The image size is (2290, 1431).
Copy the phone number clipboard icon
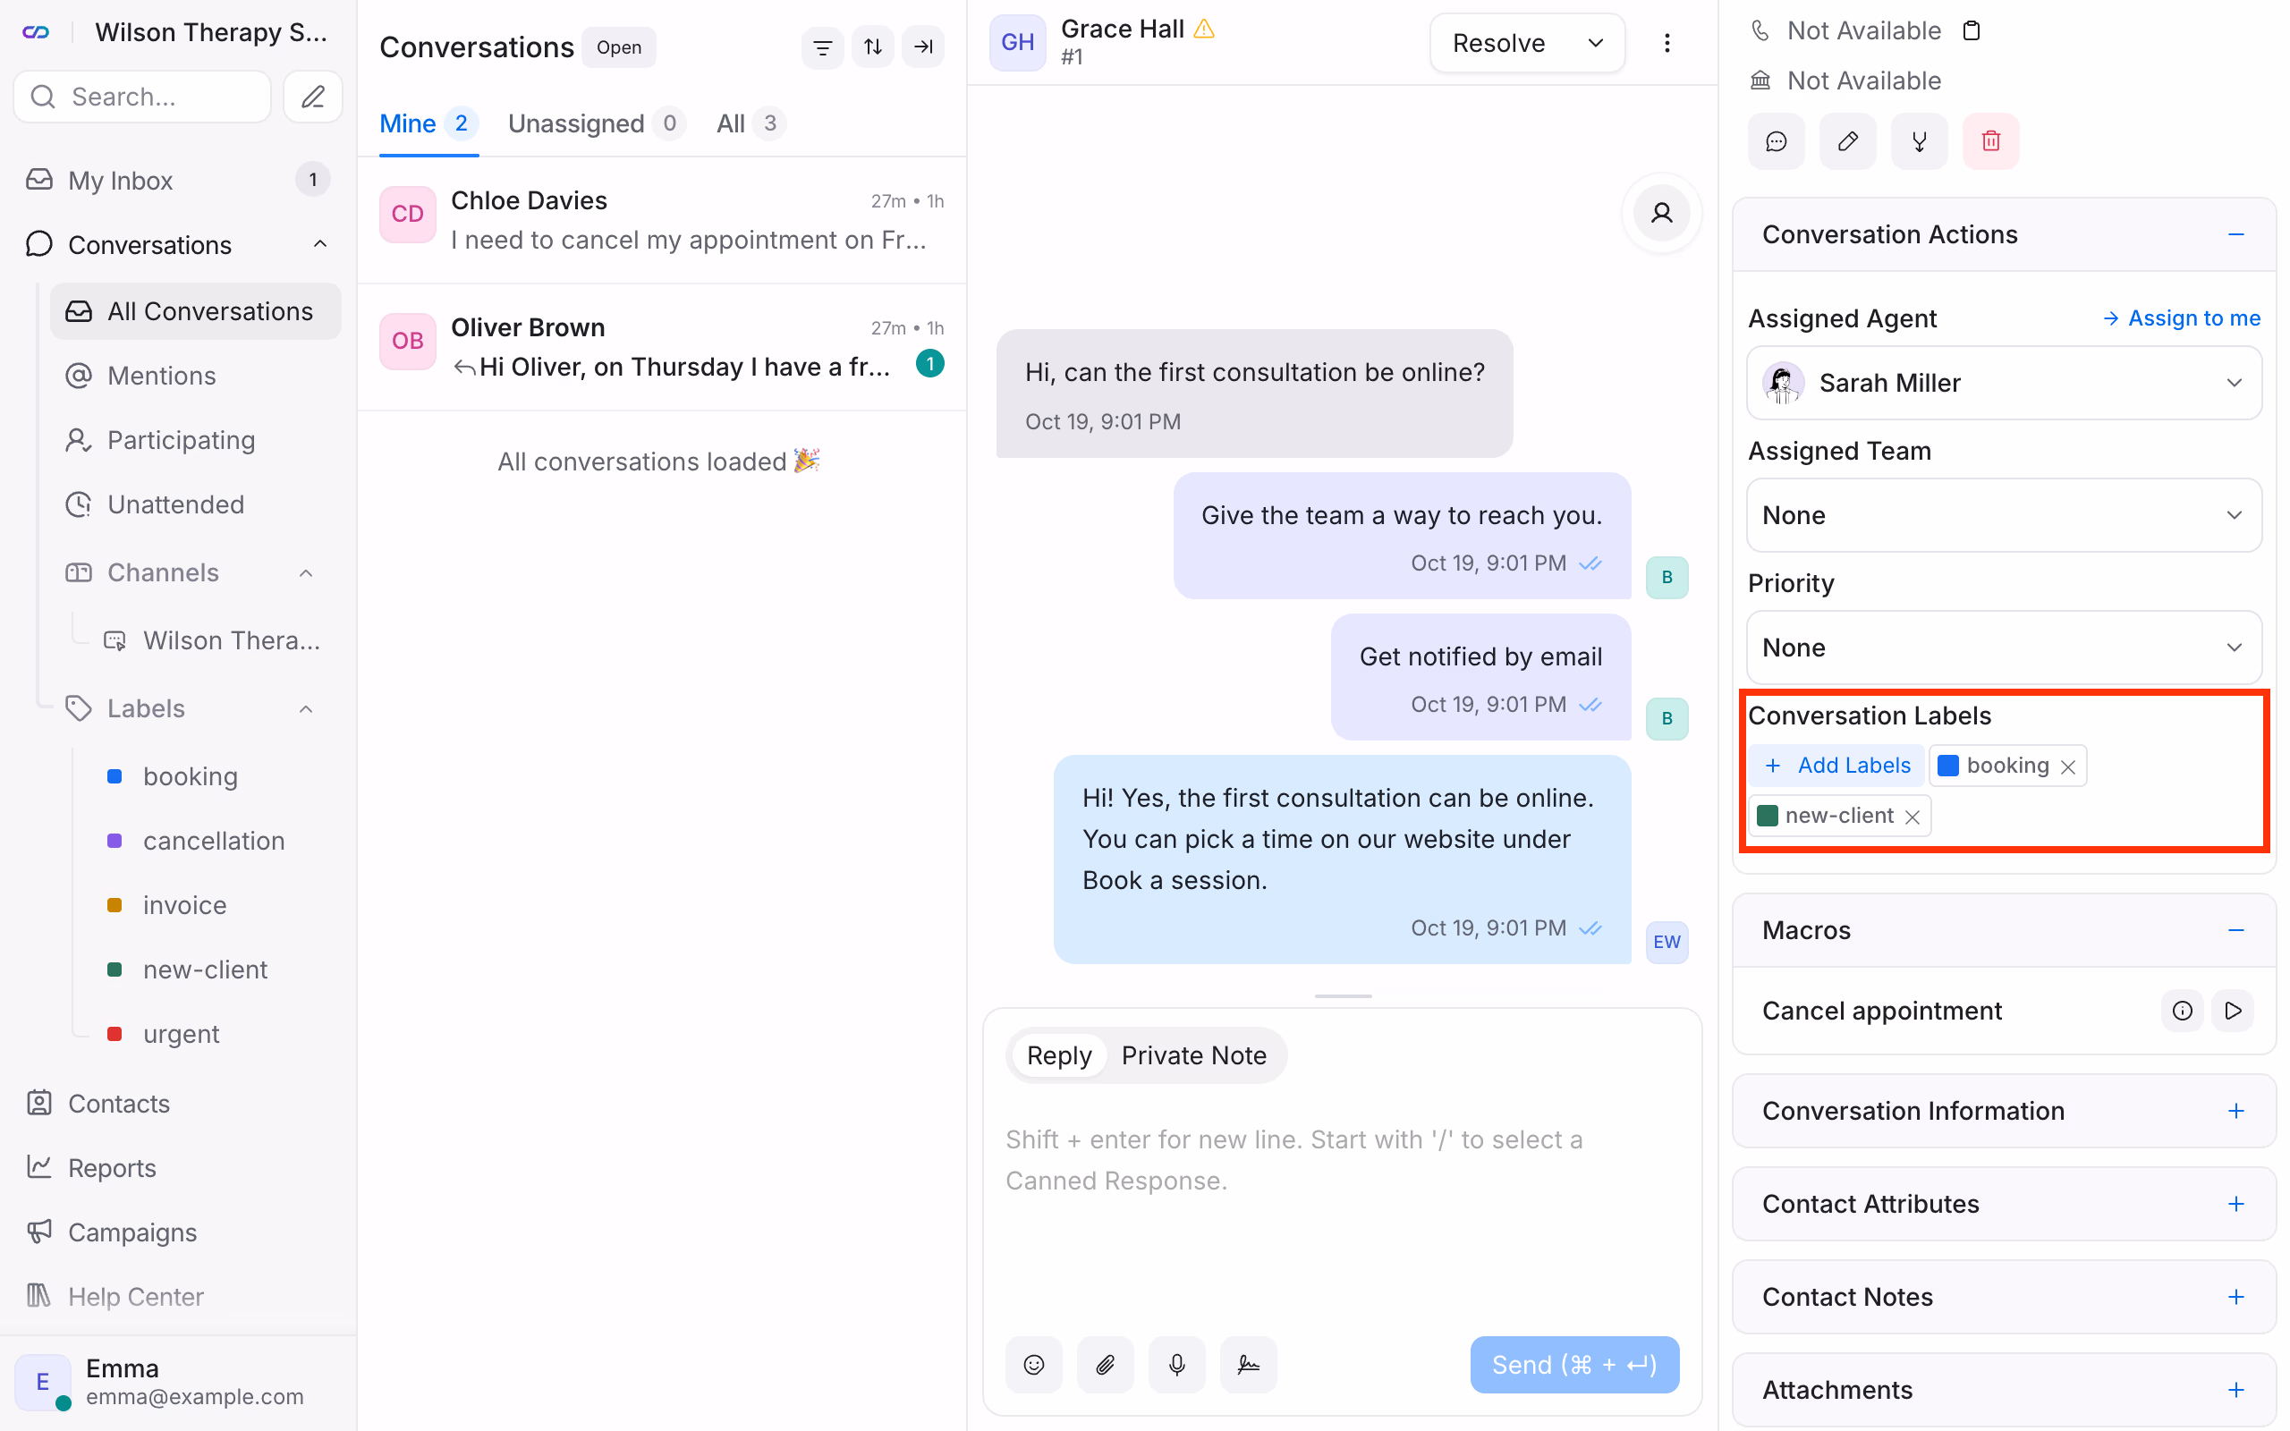pyautogui.click(x=1972, y=30)
